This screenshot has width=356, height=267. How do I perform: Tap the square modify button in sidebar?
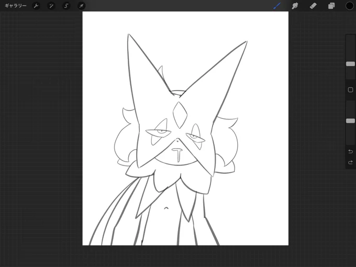(x=350, y=90)
